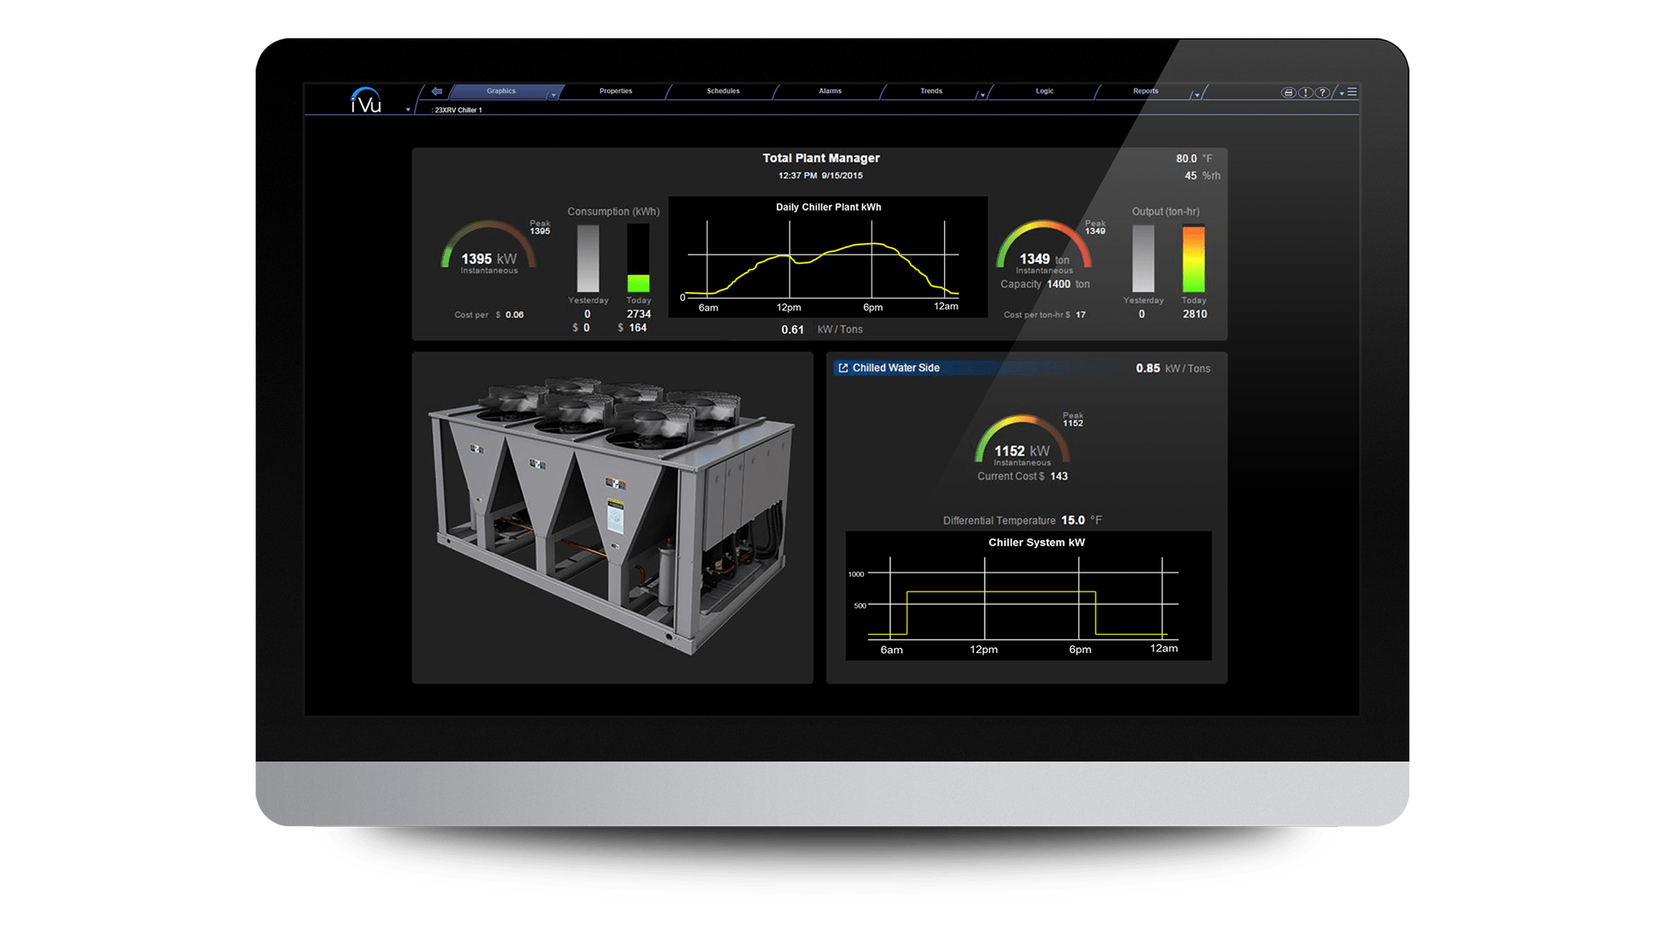Expand the Trends tab dropdown arrow
This screenshot has height=936, width=1665.
click(982, 96)
